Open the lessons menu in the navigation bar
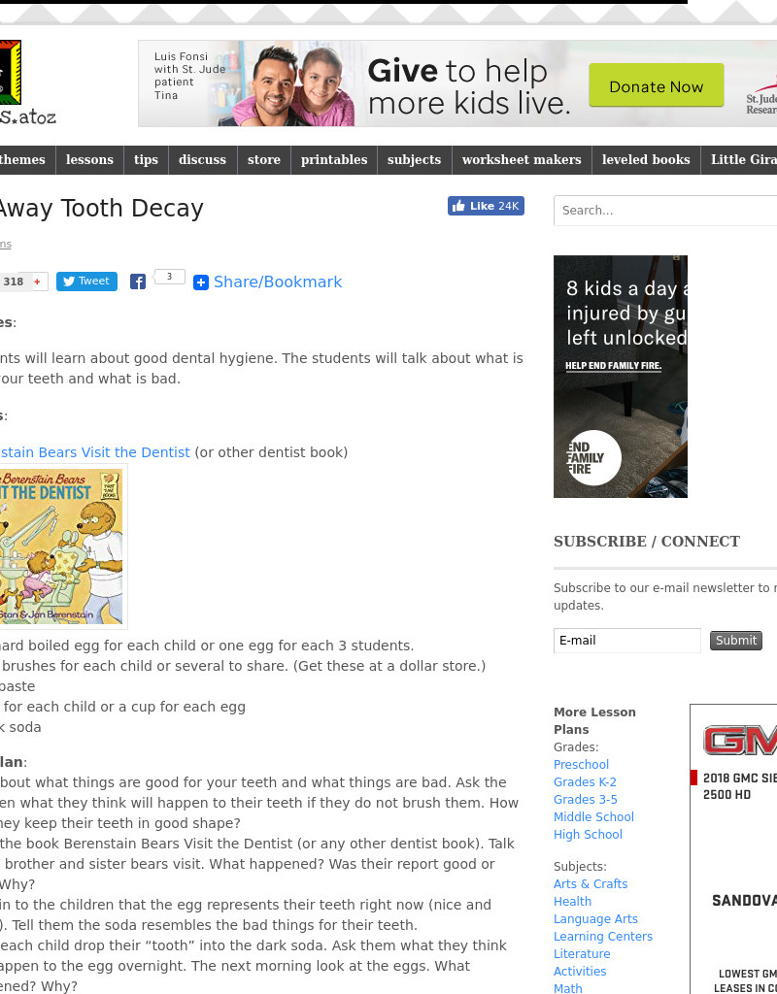The width and height of the screenshot is (777, 994). coord(89,160)
